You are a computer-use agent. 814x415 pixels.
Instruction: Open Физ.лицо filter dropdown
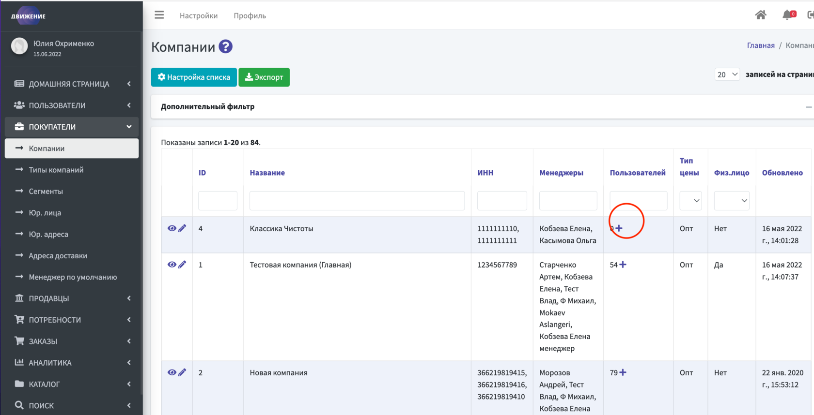click(732, 201)
